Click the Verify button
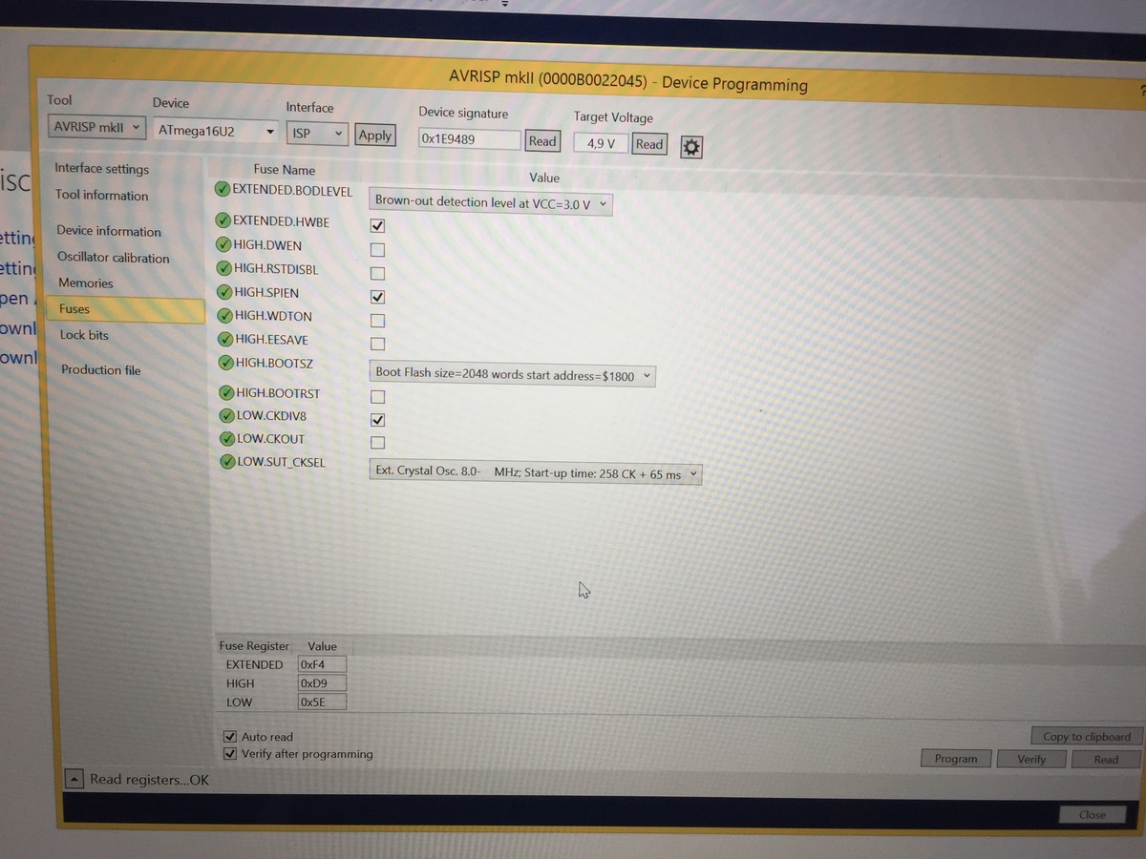 1031,759
